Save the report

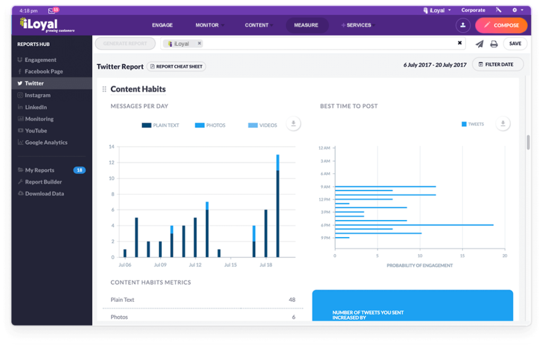click(515, 43)
